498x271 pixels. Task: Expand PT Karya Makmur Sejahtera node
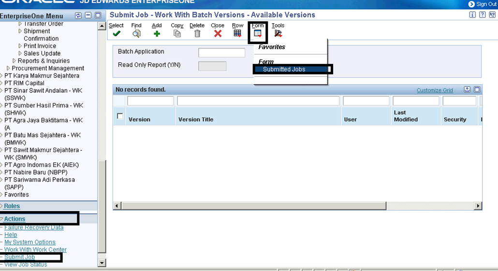tap(1, 75)
